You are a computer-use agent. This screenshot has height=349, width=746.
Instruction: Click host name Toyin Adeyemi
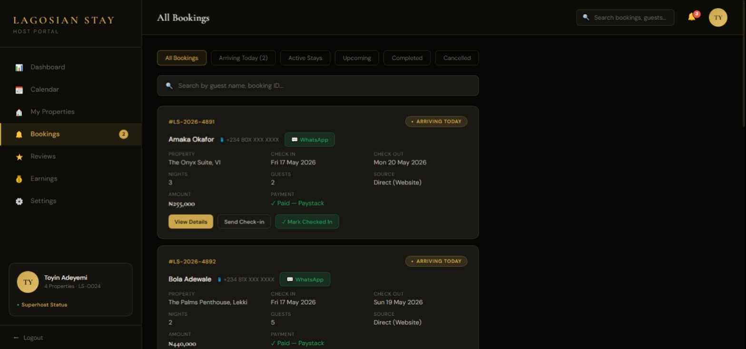click(x=66, y=278)
